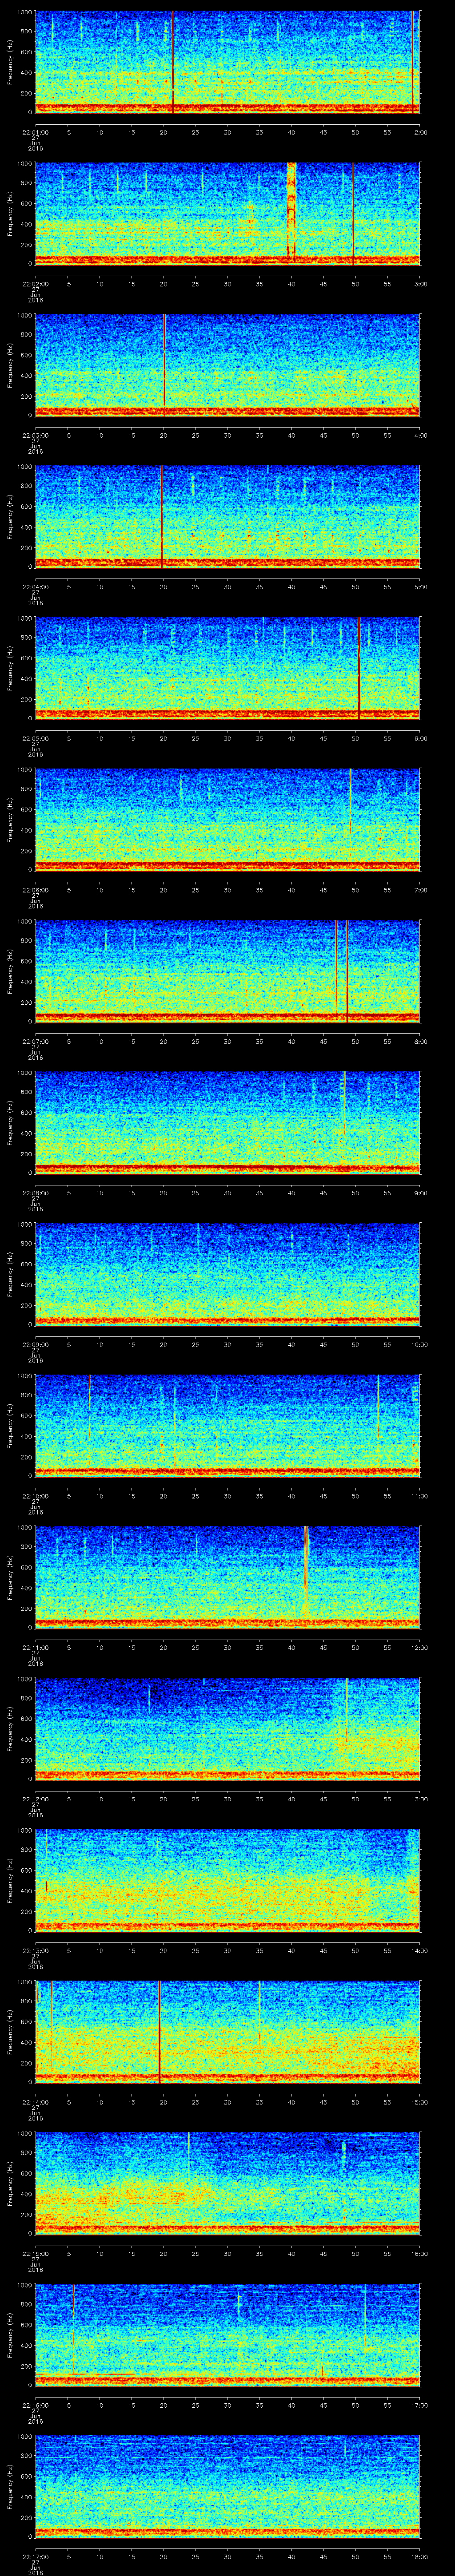Click the 22:05:00 start time label
Image resolution: width=455 pixels, height=2576 pixels.
pos(35,738)
